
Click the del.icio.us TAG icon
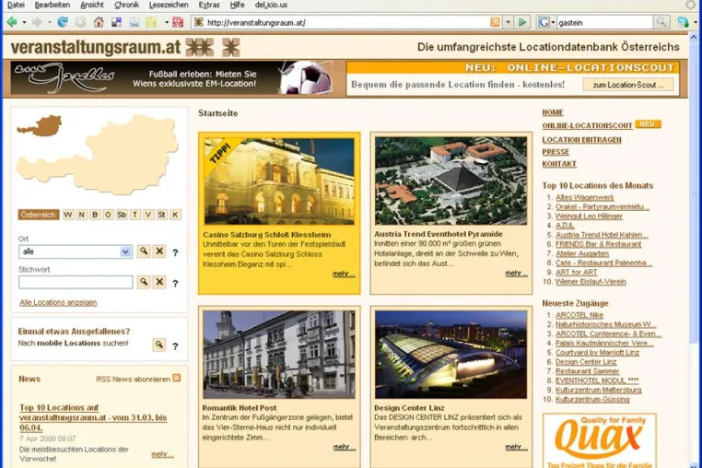(x=134, y=22)
